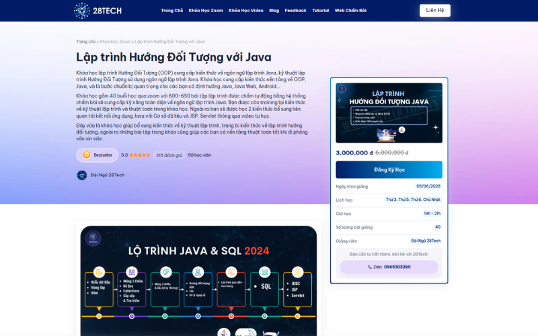Click Đội Ngũ 28Tech instructor value in card
Screen dimensions: 538x336
pos(426,241)
